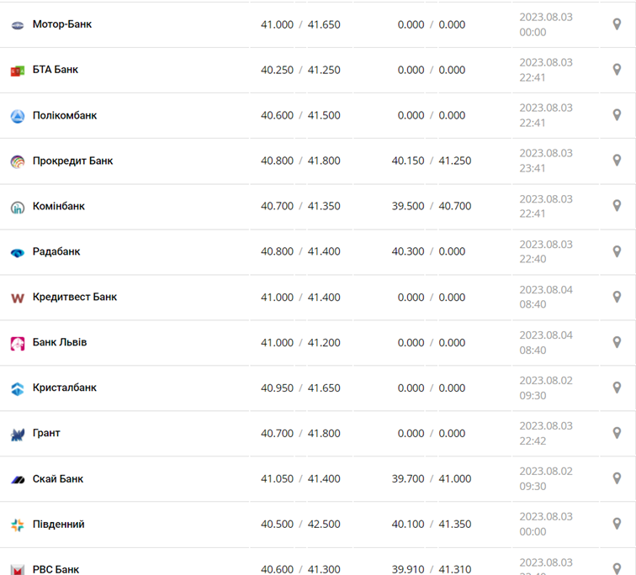This screenshot has width=636, height=575.
Task: Click the map pin in Комінбанк row
Action: point(617,206)
